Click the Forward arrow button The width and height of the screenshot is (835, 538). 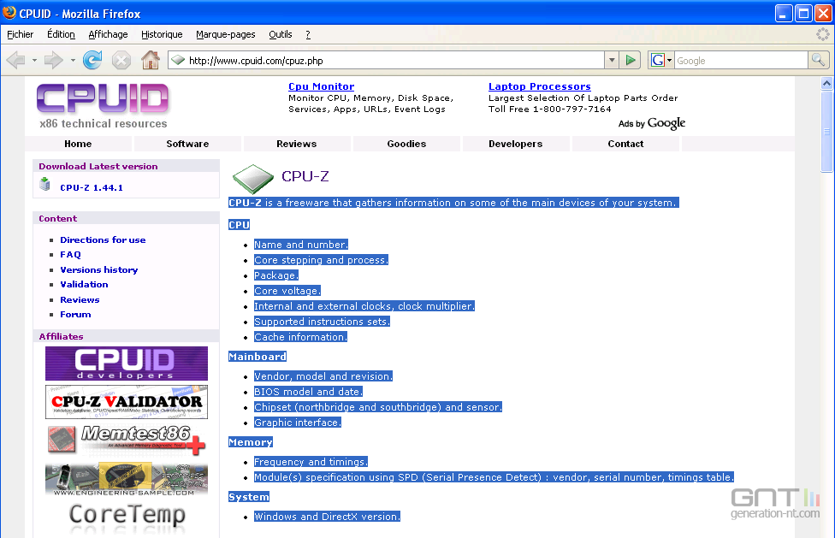pos(53,60)
